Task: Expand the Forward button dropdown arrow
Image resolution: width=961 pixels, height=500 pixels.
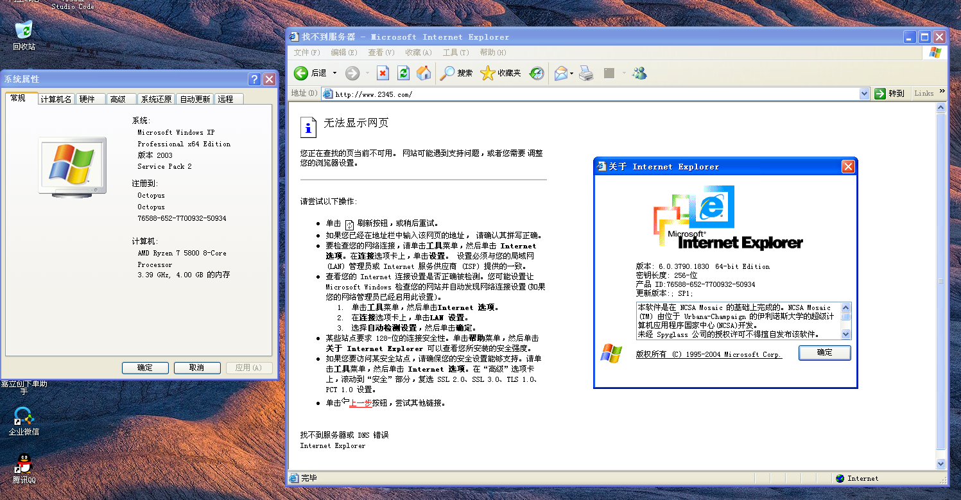Action: [x=367, y=73]
